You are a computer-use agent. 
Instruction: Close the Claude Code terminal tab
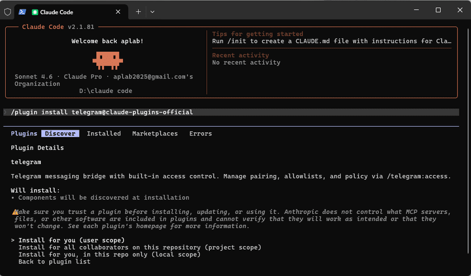coord(118,11)
